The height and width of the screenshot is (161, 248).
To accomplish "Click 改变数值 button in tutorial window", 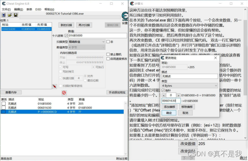I will pos(188,144).
